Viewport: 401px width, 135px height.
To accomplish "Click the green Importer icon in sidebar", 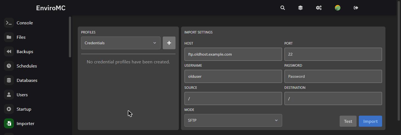I will pyautogui.click(x=9, y=123).
